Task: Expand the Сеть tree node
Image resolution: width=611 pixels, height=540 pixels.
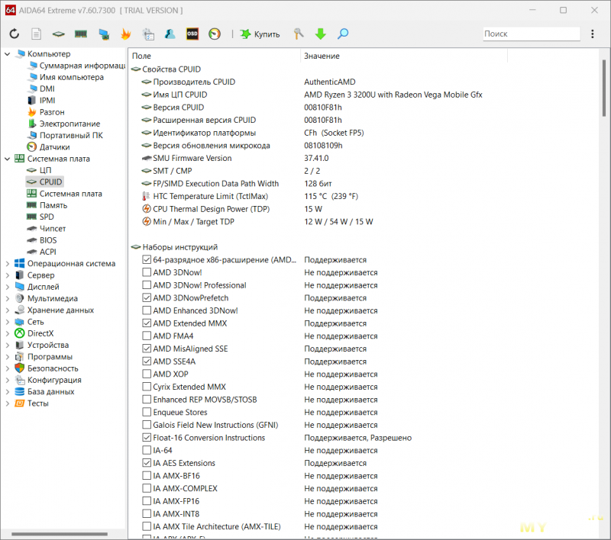Action: pyautogui.click(x=8, y=322)
